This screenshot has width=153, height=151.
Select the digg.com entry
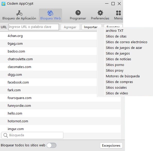point(48,74)
